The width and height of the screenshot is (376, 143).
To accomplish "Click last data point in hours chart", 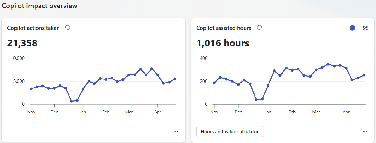I will (364, 75).
